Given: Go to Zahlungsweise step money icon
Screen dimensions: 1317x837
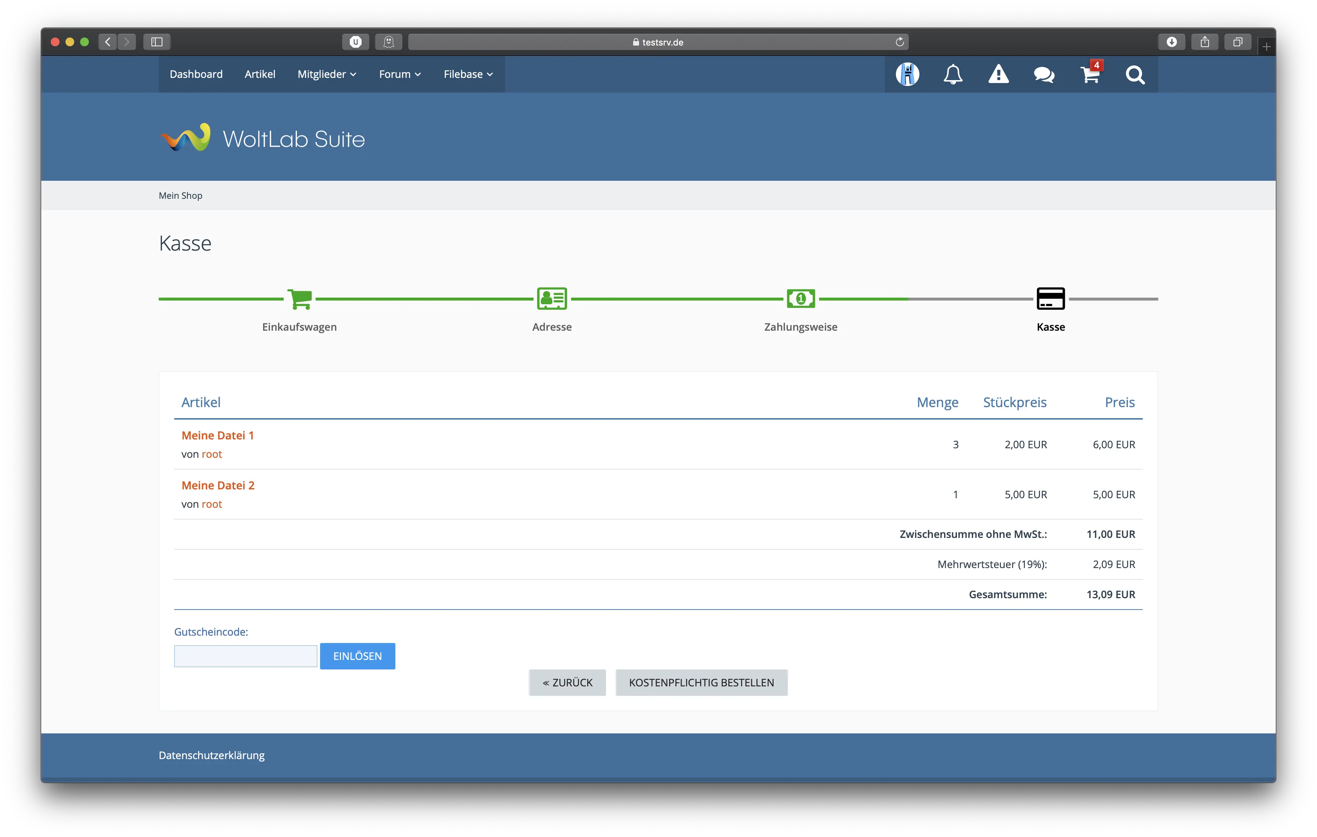Looking at the screenshot, I should (x=801, y=298).
